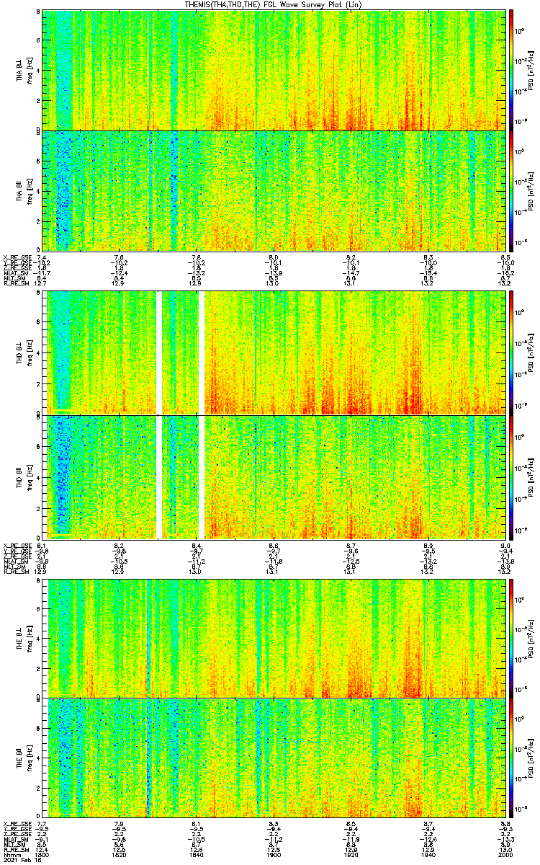
Task: Click PSD [nT²/Hz] label beside THE B-perp colorbar
Action: tap(531, 638)
